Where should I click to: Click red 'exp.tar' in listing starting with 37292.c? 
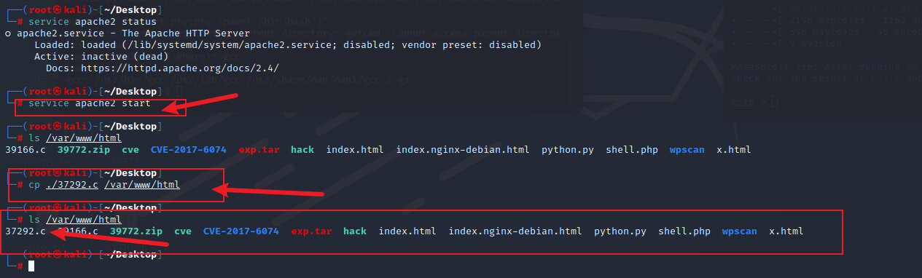(x=311, y=231)
